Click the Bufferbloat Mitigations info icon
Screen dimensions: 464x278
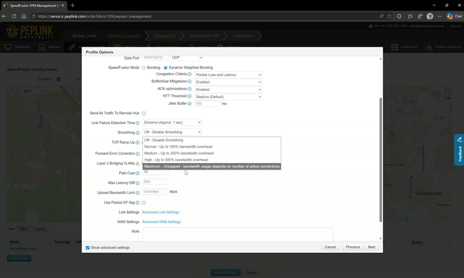pyautogui.click(x=189, y=82)
